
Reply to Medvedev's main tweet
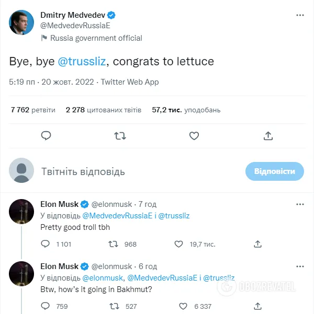[46, 136]
